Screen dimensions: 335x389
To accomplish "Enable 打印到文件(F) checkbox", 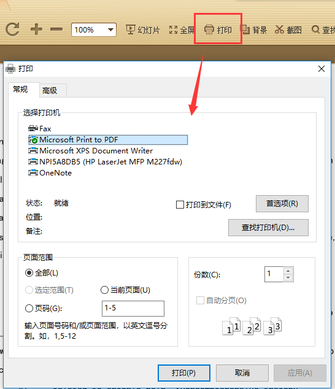I will pos(180,205).
